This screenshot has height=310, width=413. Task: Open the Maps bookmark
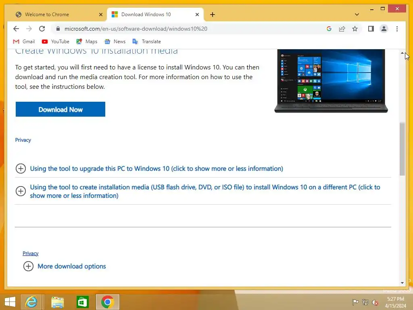point(87,42)
